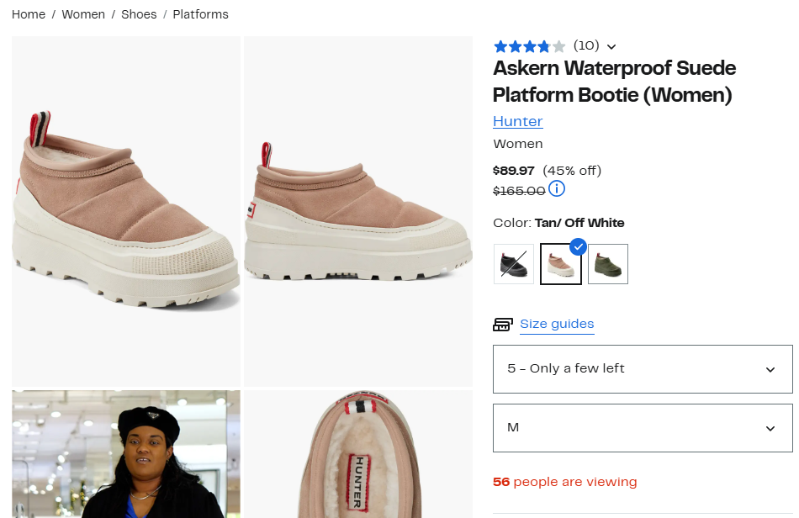
Task: Click the star rating icons
Action: tap(529, 46)
